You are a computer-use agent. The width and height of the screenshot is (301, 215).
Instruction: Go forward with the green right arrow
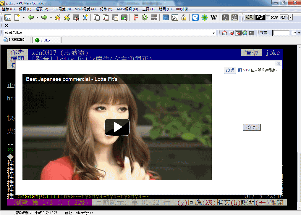tap(44, 17)
